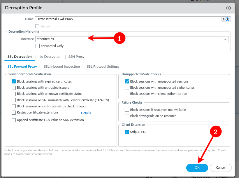Viewport: 239px width, 178px height.
Task: Uncheck Block sessions with expired certificates
Action: coord(14,81)
